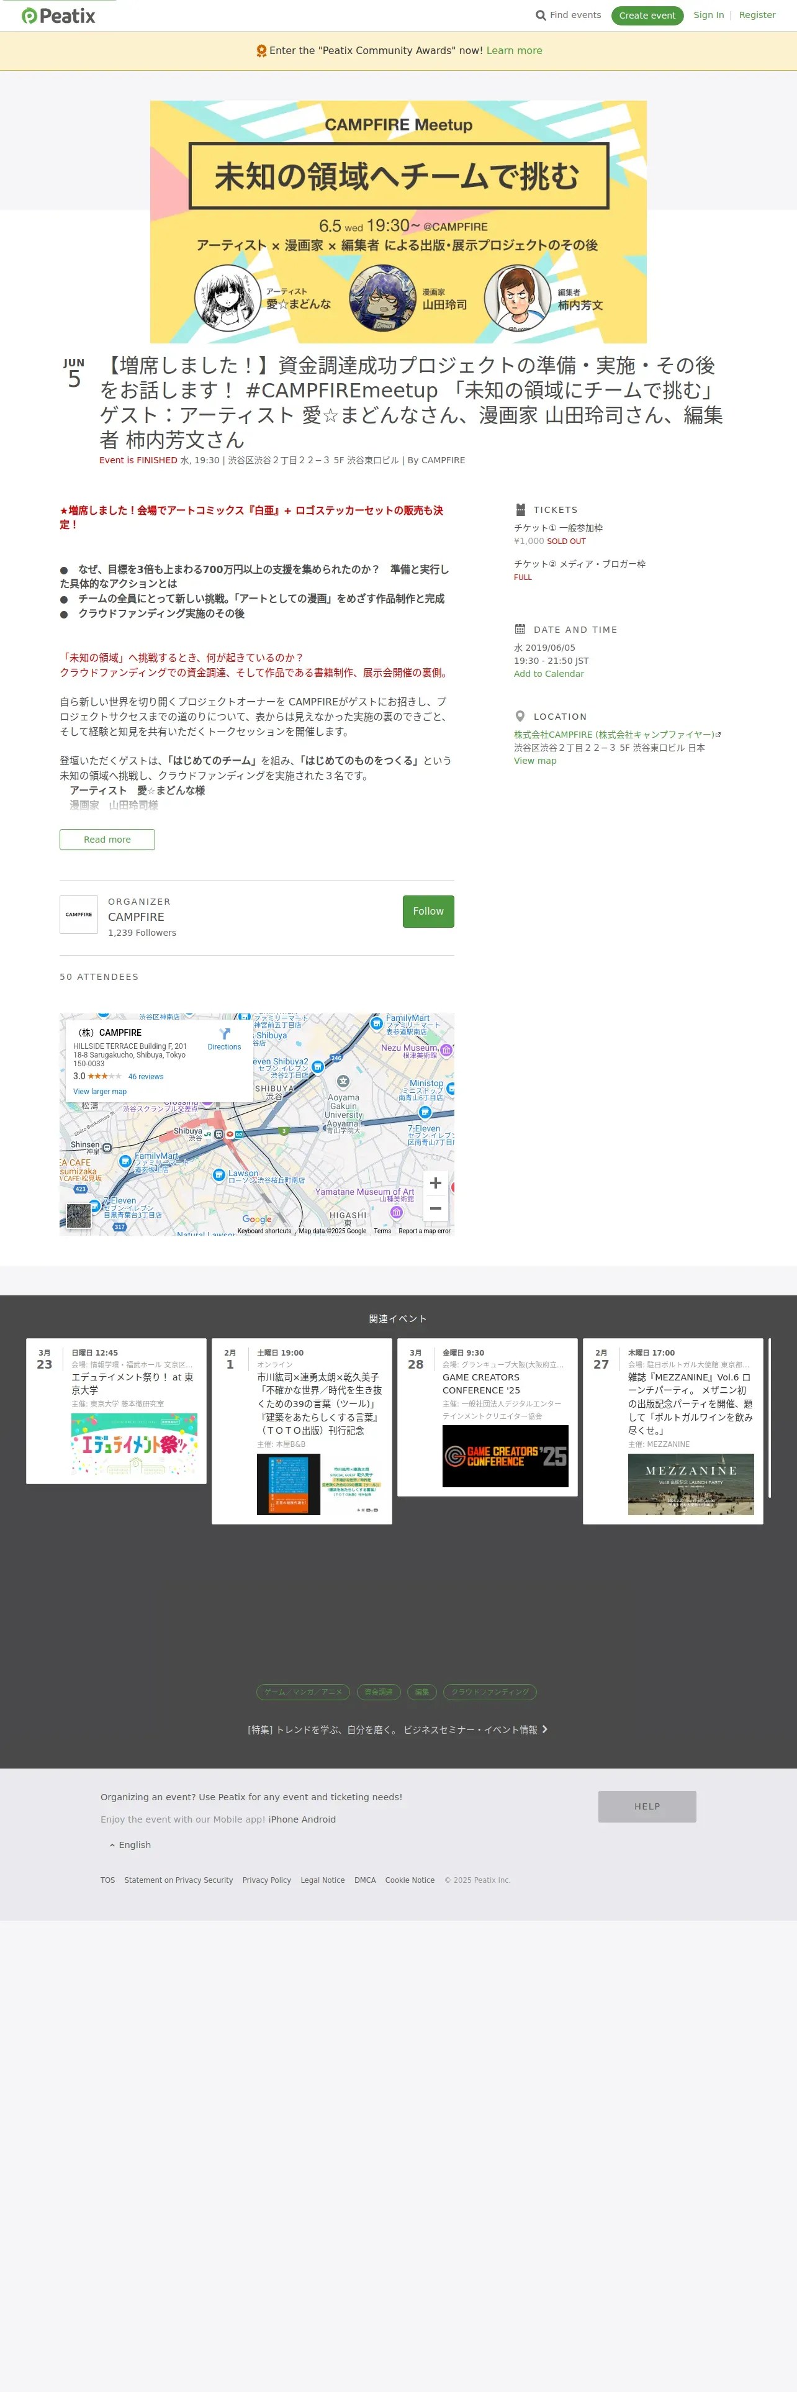Open MEZZANINE Vol.6 related event card

pos(673,1431)
